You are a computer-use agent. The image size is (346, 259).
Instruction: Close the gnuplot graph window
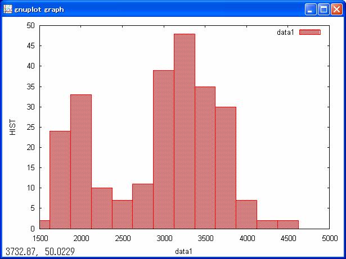click(336, 9)
